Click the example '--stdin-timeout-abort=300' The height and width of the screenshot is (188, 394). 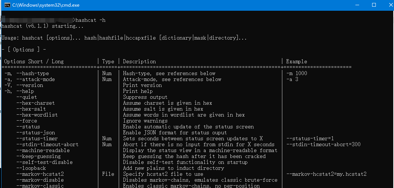pyautogui.click(x=324, y=145)
